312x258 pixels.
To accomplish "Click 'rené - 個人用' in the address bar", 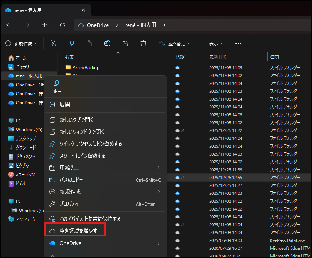I will click(141, 25).
